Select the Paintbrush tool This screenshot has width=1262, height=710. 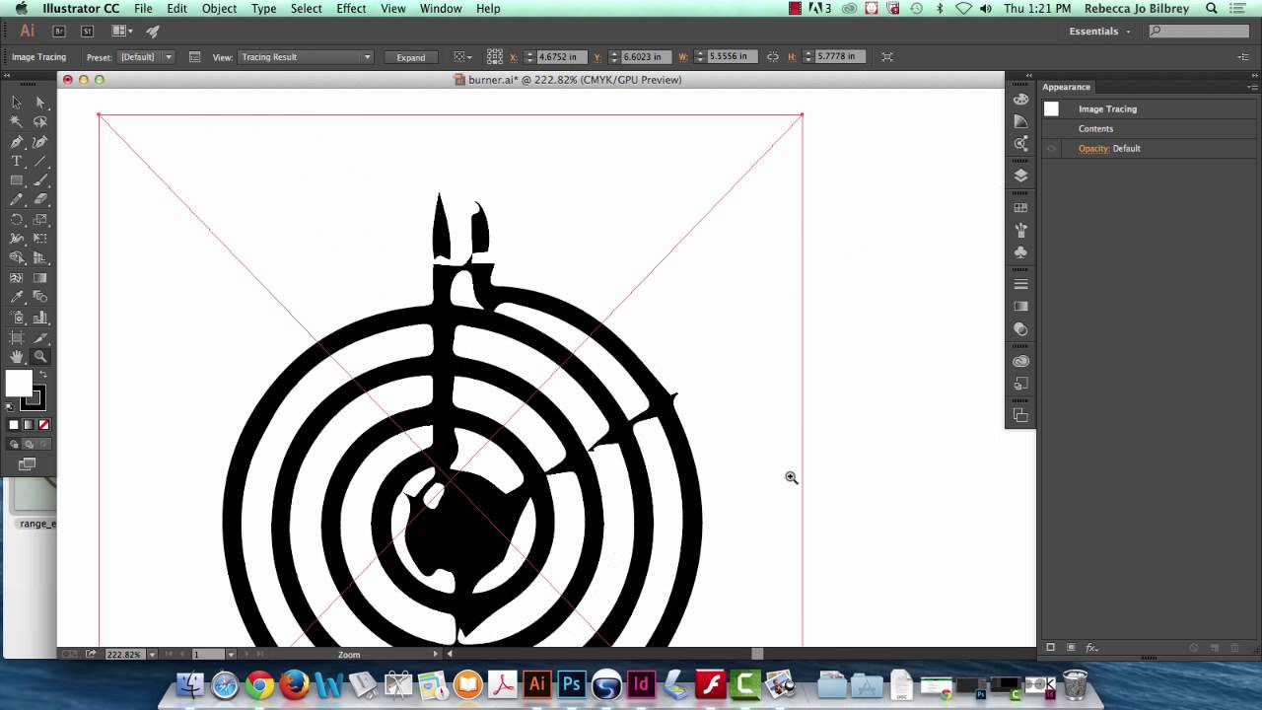40,180
